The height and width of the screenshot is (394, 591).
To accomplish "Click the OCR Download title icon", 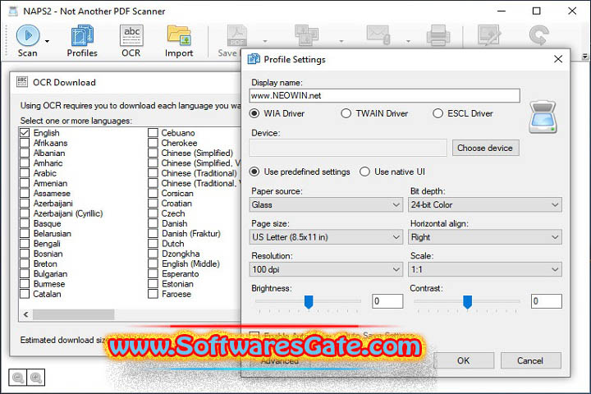I will 22,82.
